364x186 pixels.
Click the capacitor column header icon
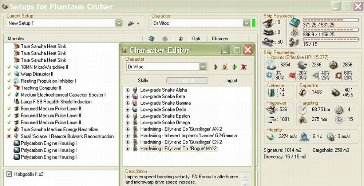click(x=181, y=39)
